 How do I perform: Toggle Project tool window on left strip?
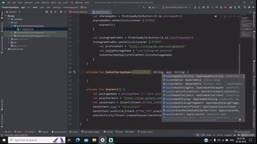tap(2, 15)
